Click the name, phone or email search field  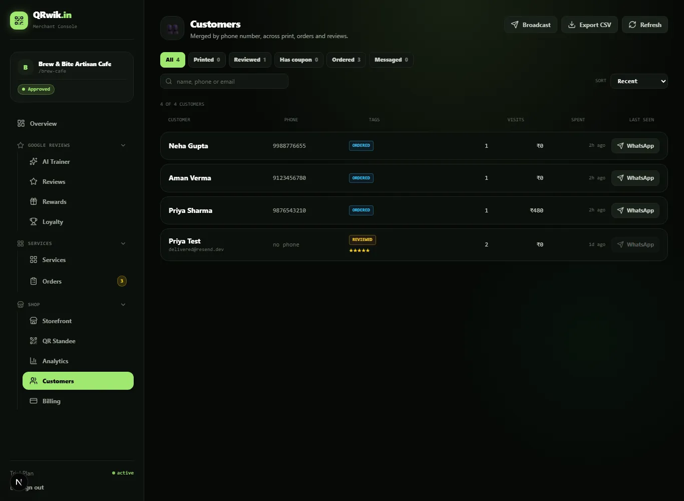(x=224, y=81)
